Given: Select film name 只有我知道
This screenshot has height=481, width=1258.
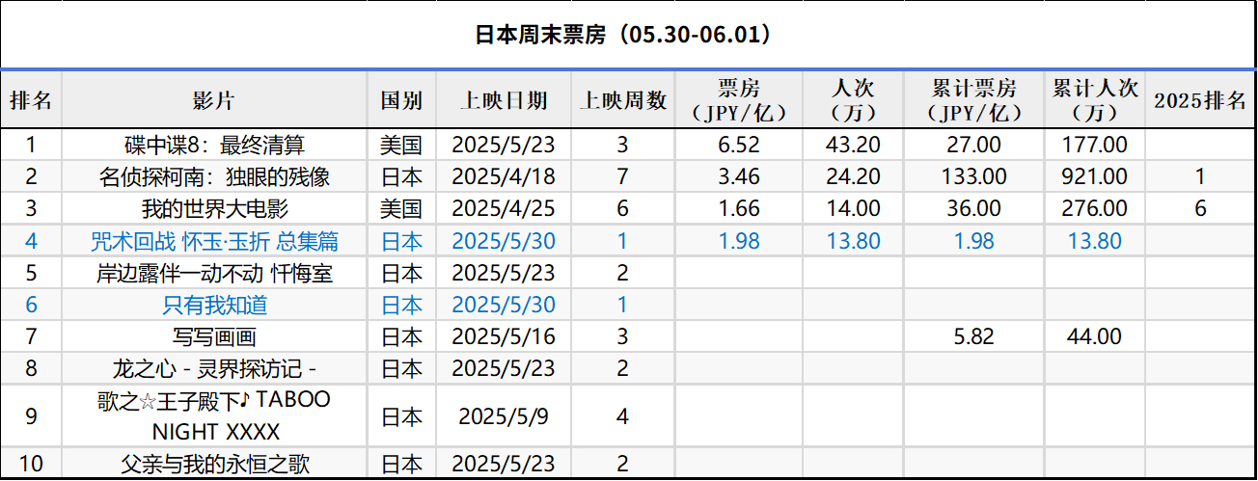Looking at the screenshot, I should (214, 305).
